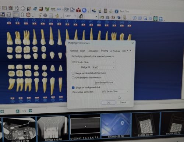Click the oval outline tool icon
Image resolution: width=184 pixels, height=142 pixels.
22,15
